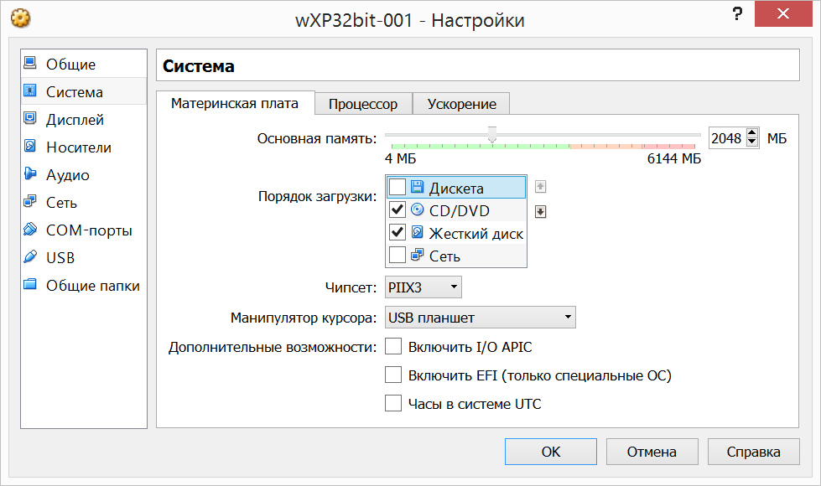Toggle Включить I/O APIC checkbox
This screenshot has height=486, width=821.
click(x=393, y=346)
